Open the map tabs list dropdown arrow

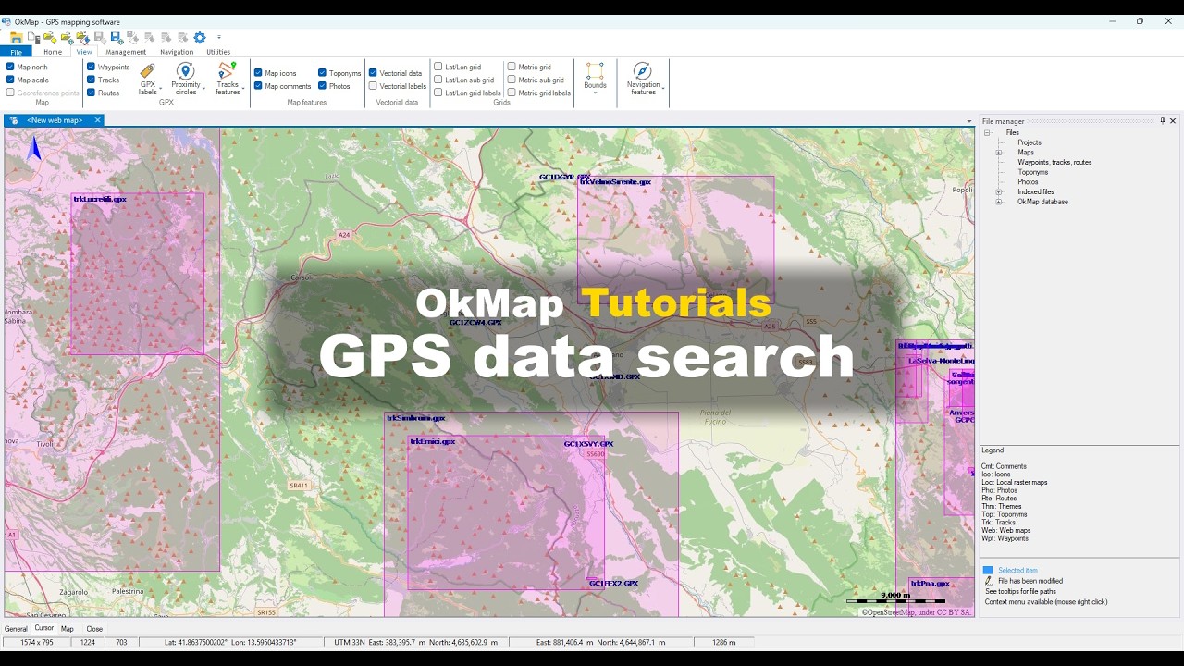(969, 121)
